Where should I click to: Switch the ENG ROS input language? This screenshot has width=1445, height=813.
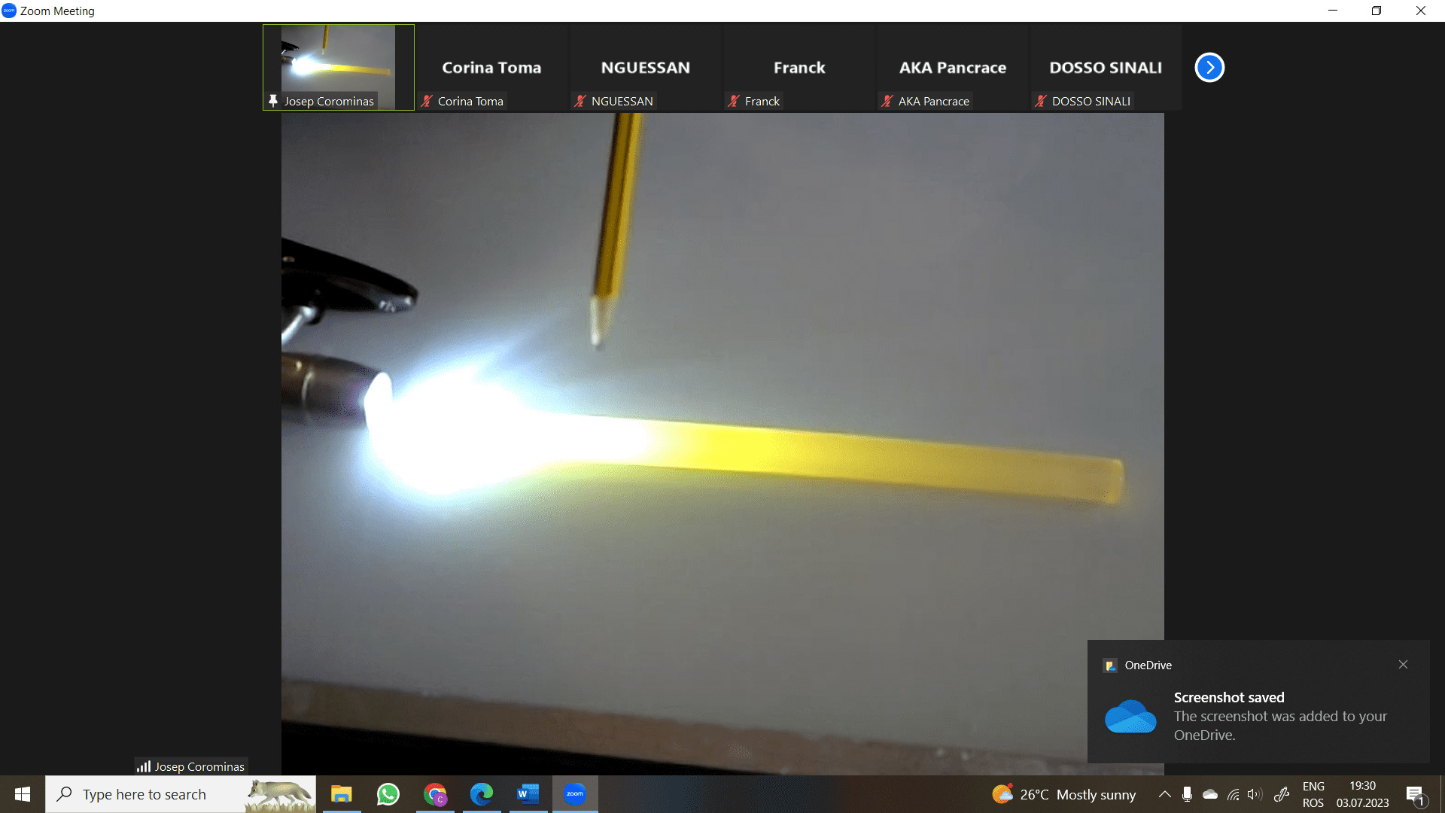[1313, 794]
